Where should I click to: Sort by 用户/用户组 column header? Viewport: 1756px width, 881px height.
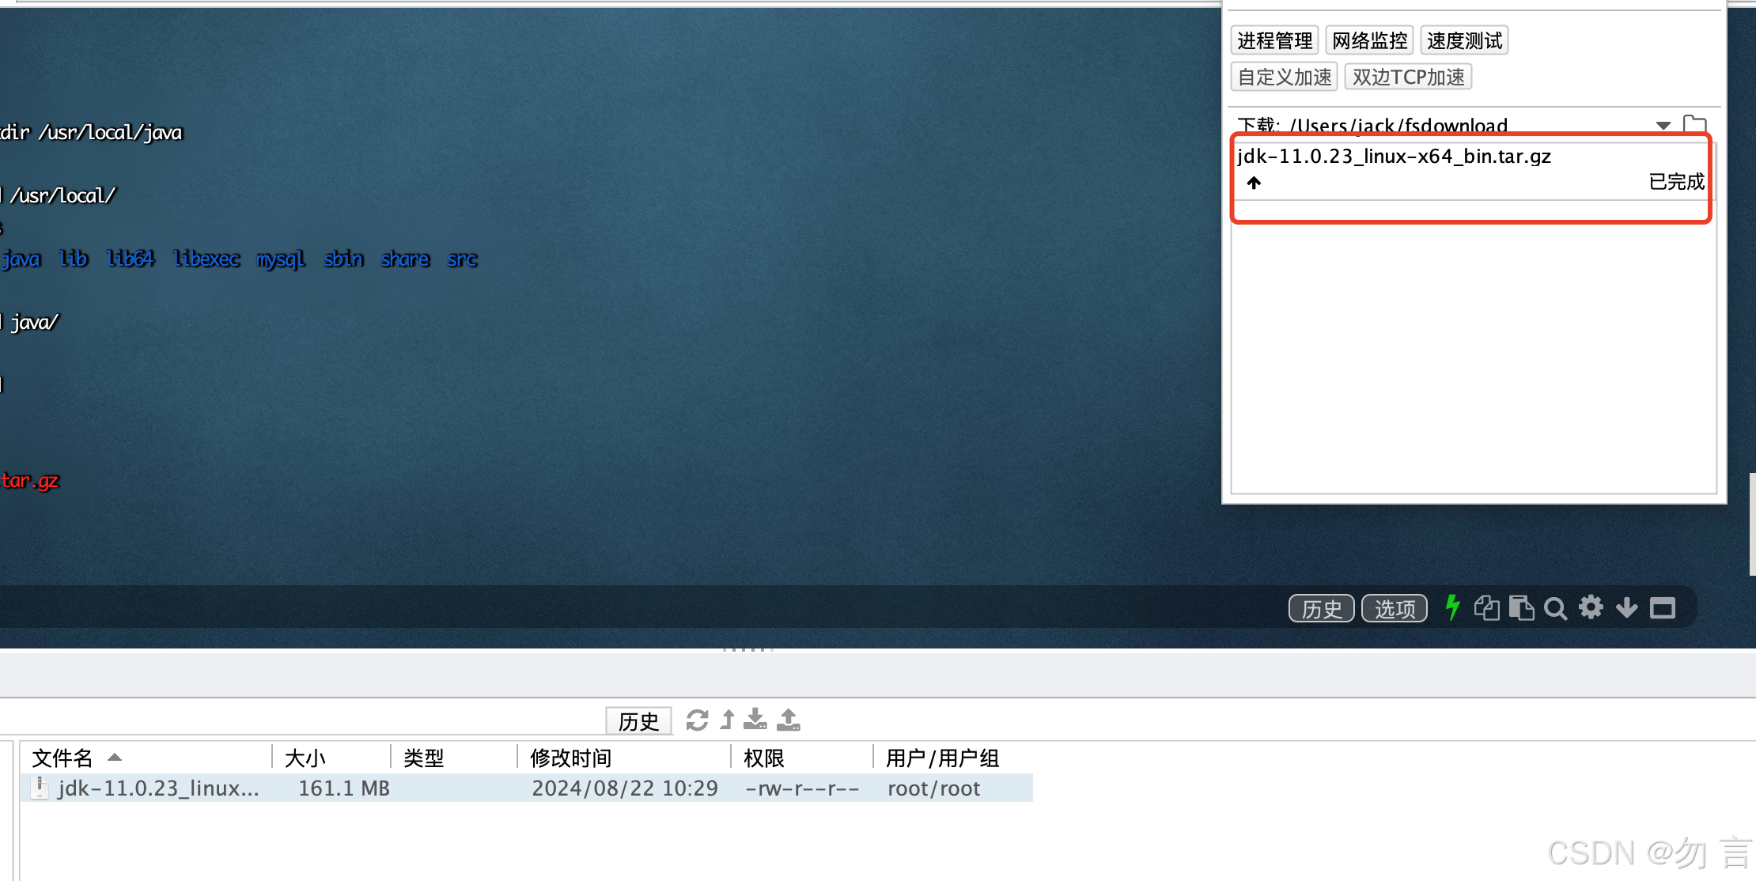click(x=953, y=758)
